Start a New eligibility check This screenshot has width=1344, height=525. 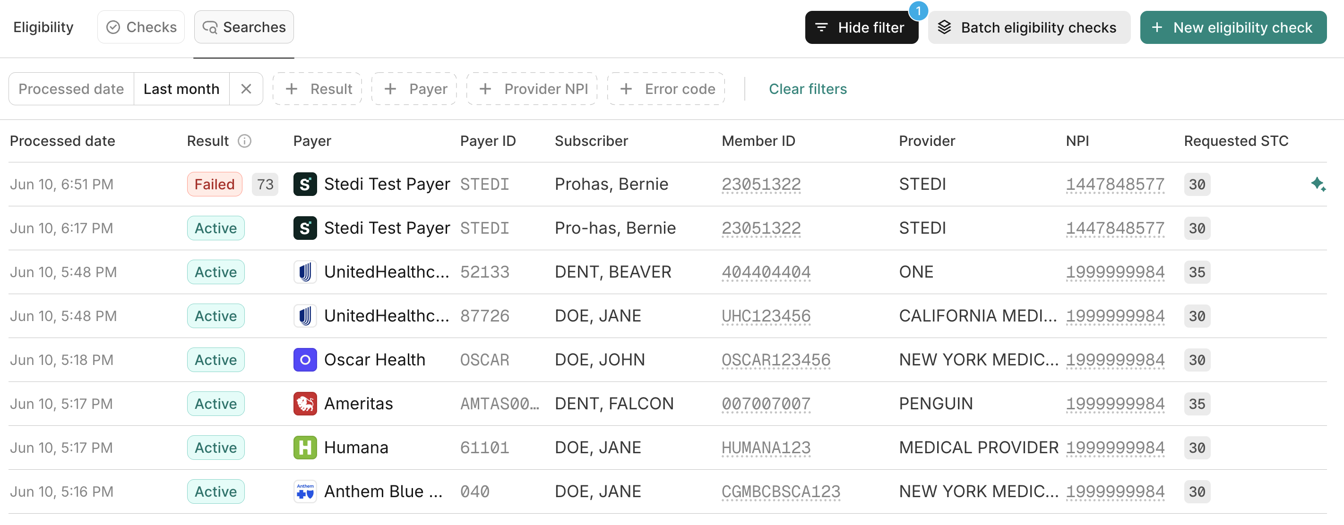pyautogui.click(x=1233, y=28)
